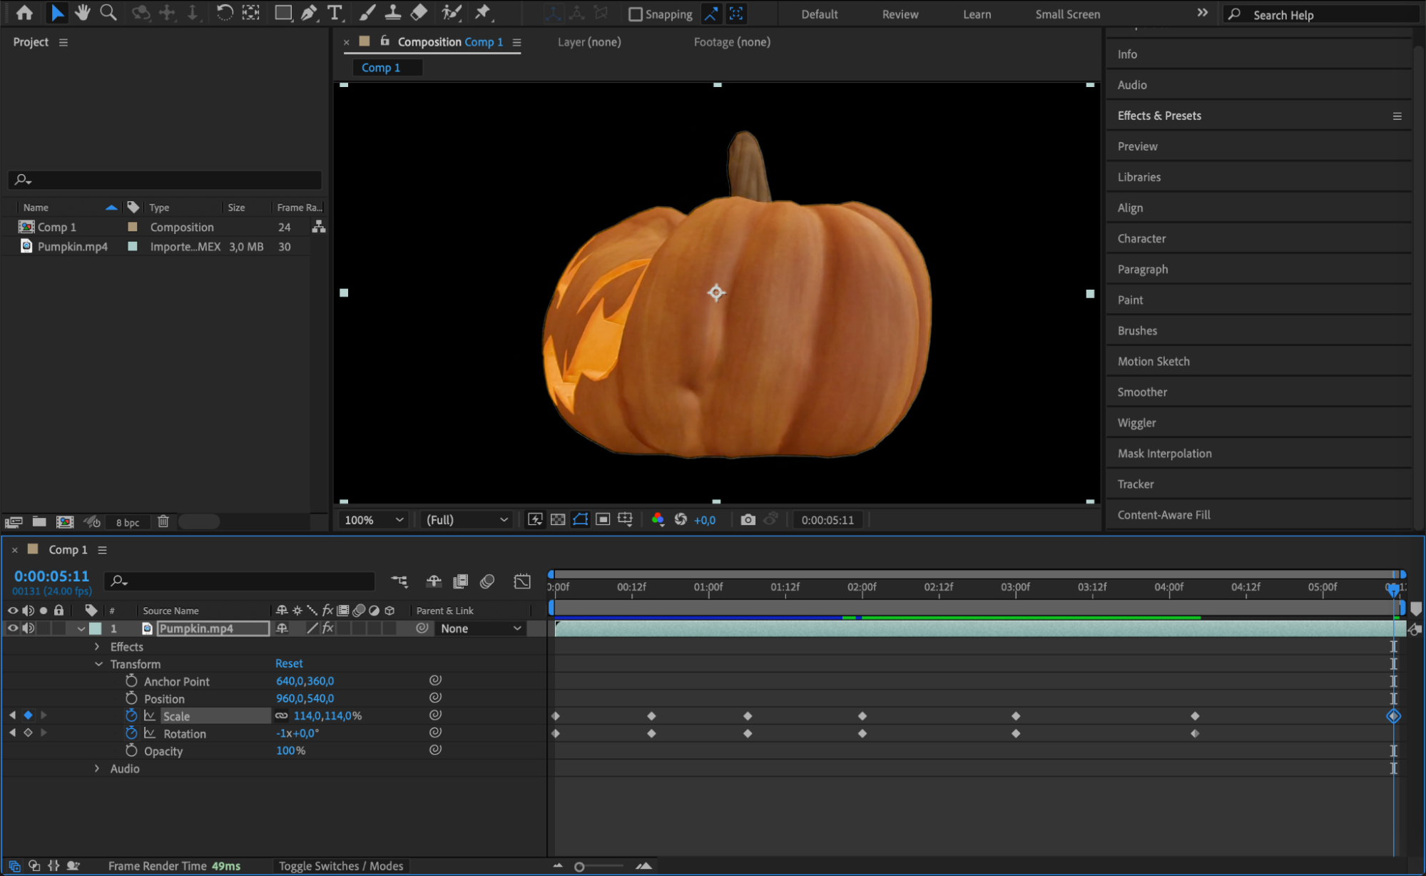The height and width of the screenshot is (876, 1426).
Task: Click Reset next to Transform
Action: click(289, 663)
